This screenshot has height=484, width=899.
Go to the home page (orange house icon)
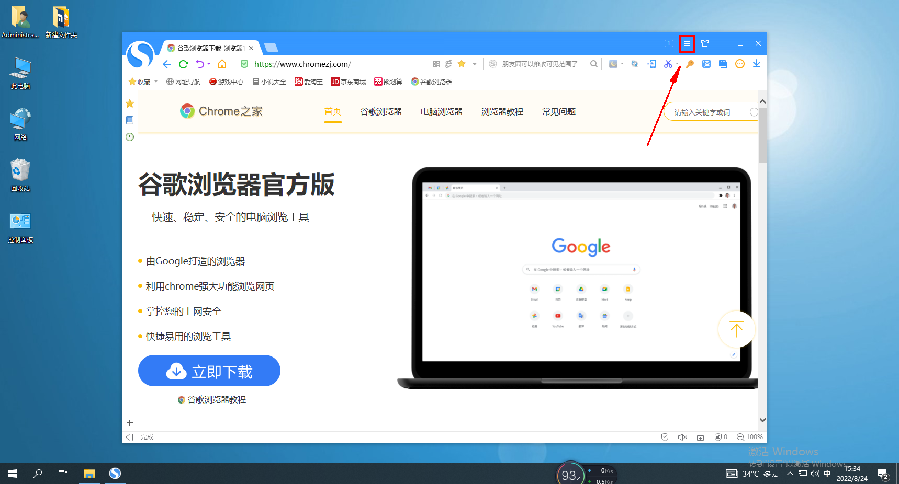point(222,64)
